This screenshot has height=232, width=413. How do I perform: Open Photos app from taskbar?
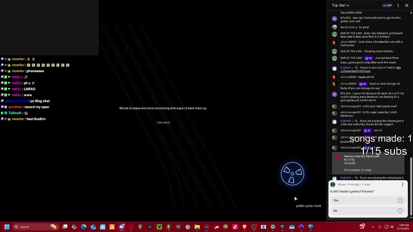(292, 227)
